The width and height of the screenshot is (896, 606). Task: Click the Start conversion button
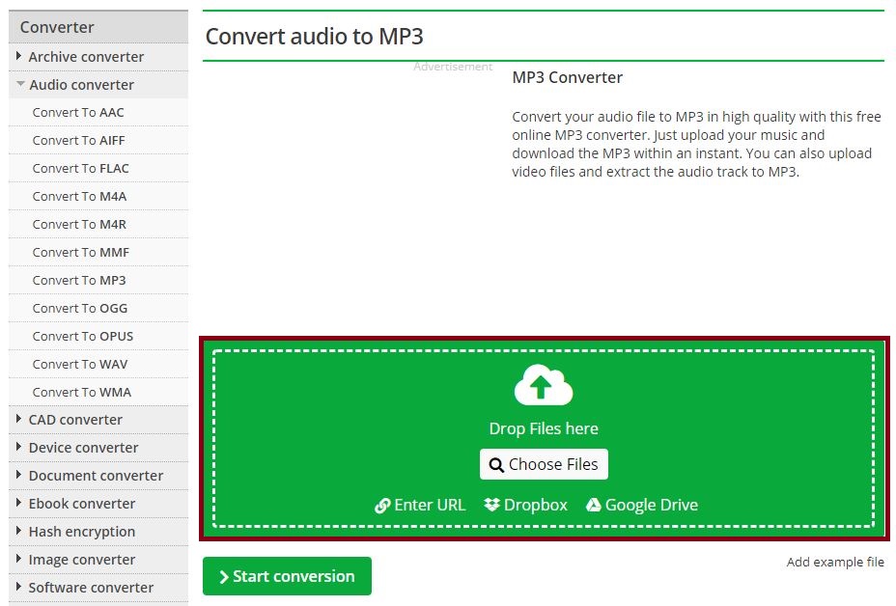[x=287, y=576]
